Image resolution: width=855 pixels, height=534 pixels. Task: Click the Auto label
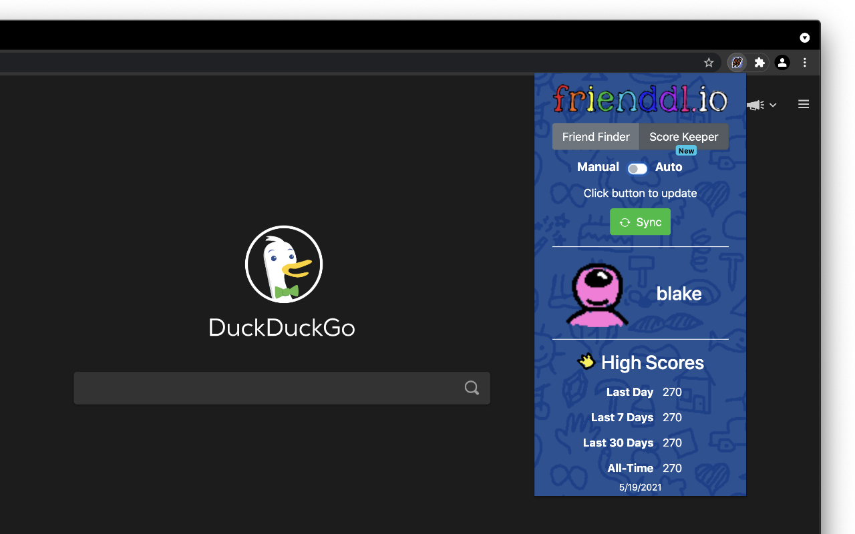(669, 167)
